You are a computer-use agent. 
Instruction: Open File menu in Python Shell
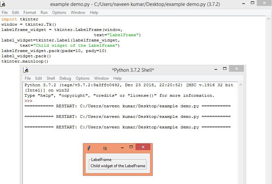tap(28, 78)
